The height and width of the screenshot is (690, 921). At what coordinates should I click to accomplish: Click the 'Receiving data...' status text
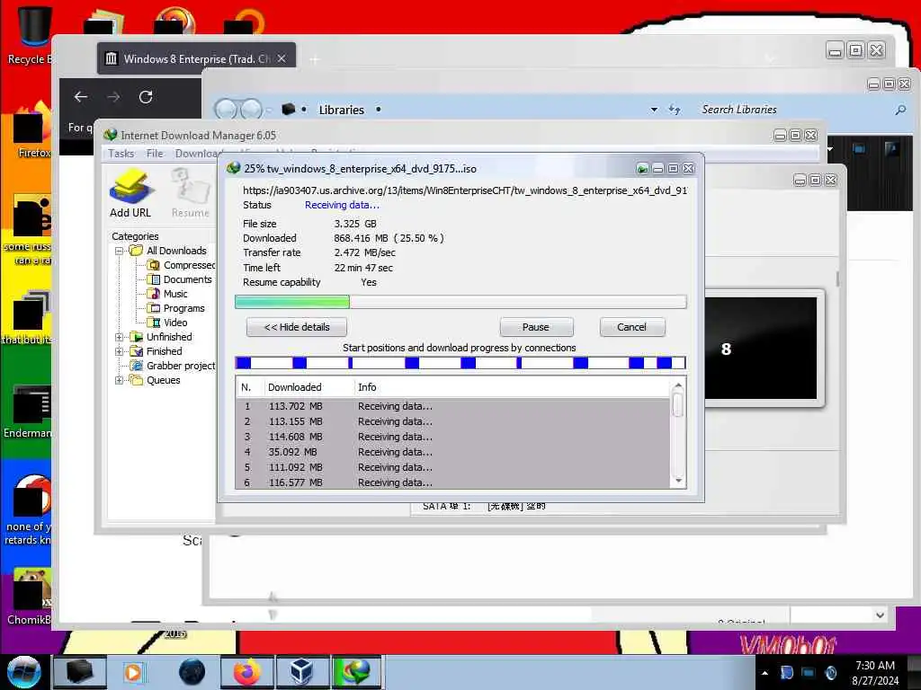pos(342,205)
